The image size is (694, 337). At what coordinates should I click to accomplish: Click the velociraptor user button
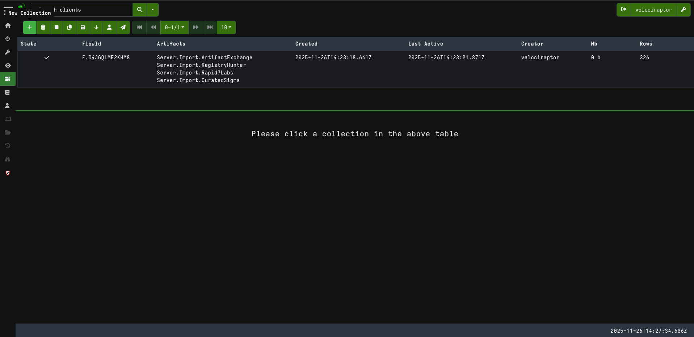[653, 10]
